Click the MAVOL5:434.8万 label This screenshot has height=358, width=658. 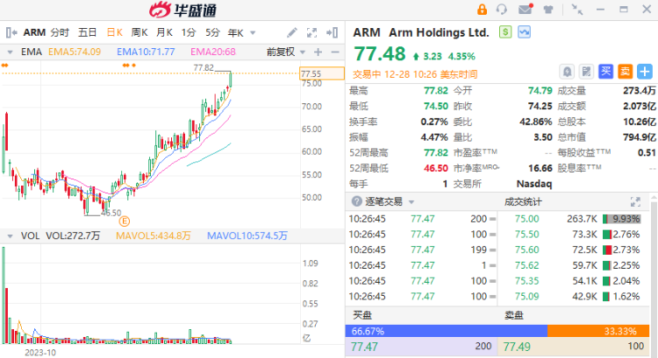click(154, 236)
